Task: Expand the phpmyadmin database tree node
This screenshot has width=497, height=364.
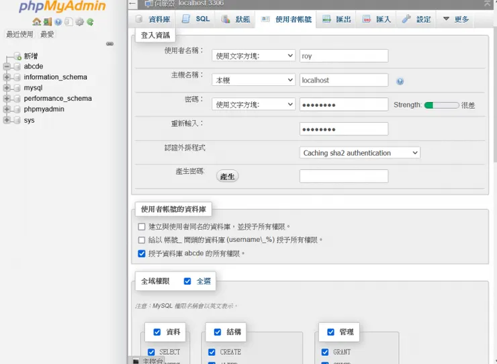Action: [7, 109]
